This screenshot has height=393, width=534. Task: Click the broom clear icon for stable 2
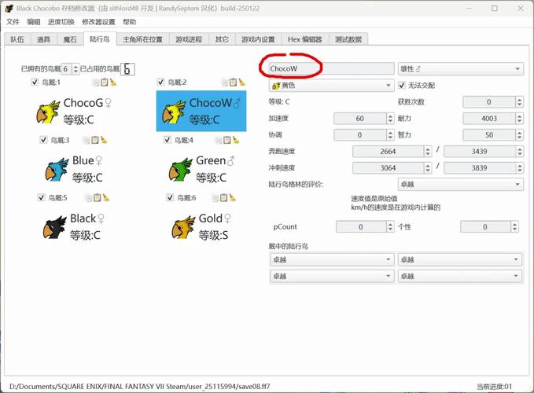pos(241,82)
